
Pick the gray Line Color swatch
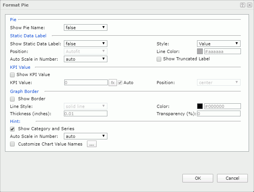pos(200,51)
